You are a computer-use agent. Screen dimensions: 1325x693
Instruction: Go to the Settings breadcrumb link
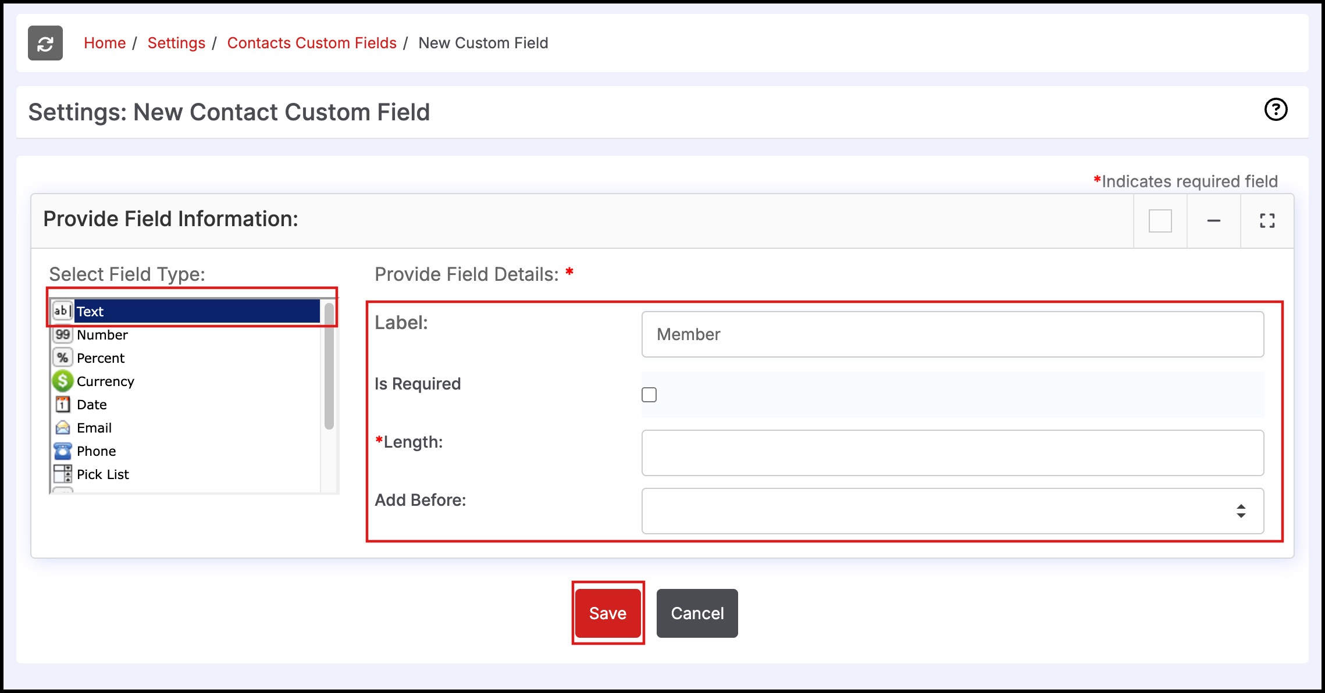[176, 43]
